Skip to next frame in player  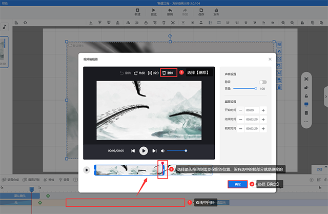[x=154, y=151]
